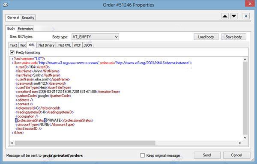257x164 pixels.
Task: Click the xml version declaration line
Action: 29,59
